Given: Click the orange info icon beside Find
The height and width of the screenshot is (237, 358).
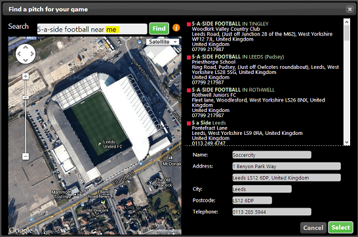Looking at the screenshot, I should click(x=176, y=28).
